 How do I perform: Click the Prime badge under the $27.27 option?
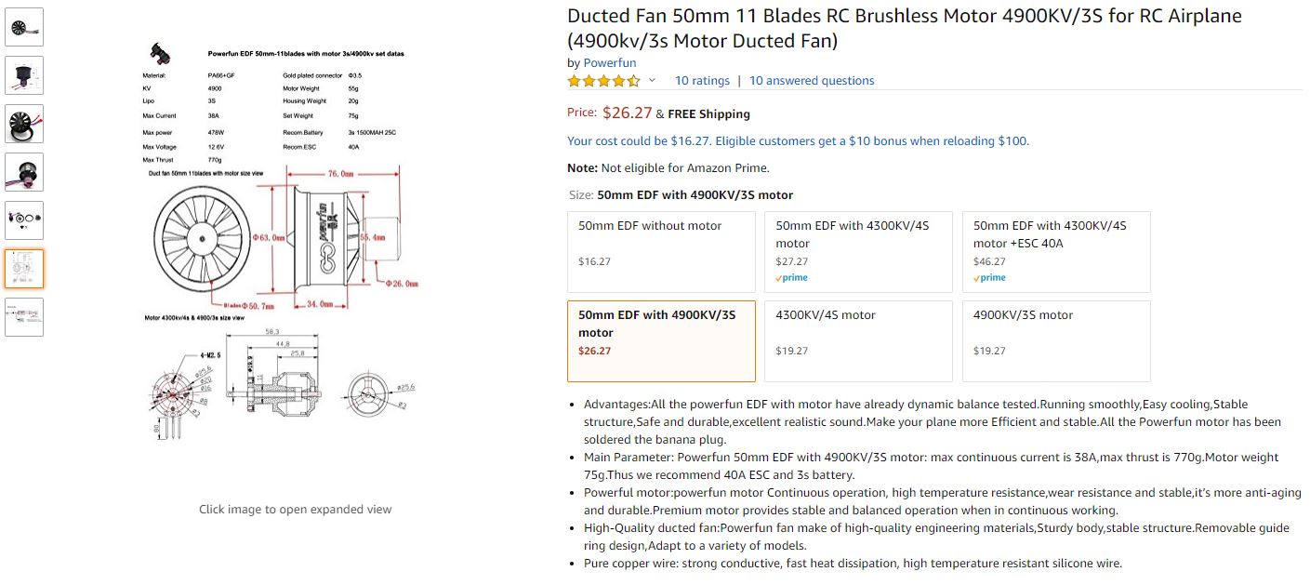coord(792,278)
